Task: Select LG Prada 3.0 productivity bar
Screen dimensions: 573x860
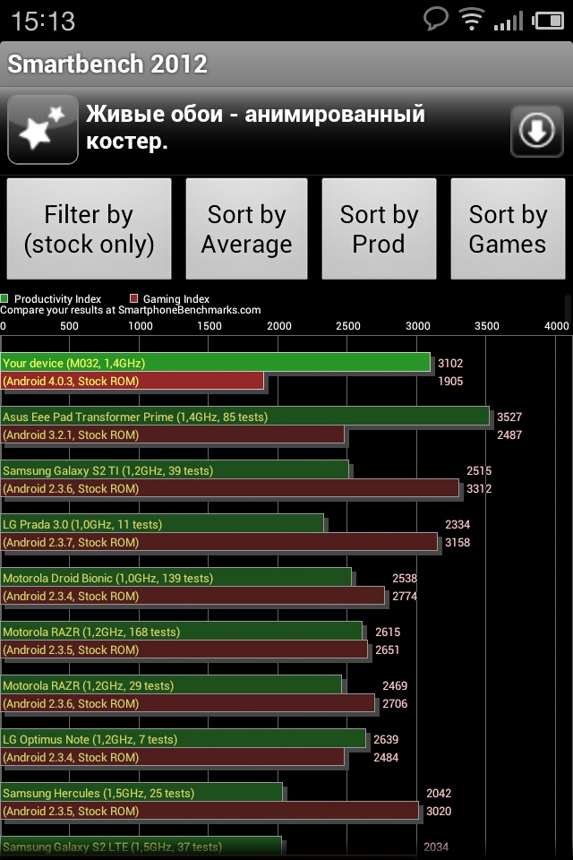Action: 162,524
